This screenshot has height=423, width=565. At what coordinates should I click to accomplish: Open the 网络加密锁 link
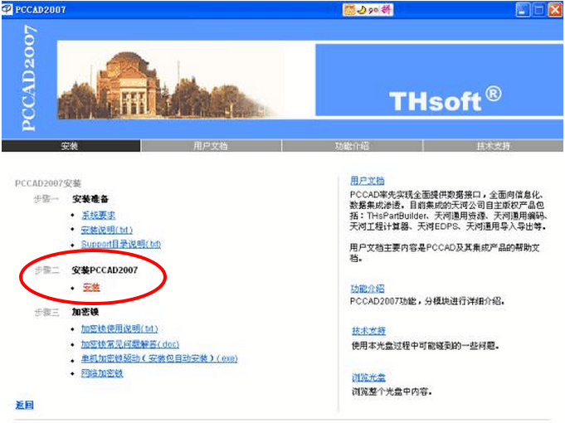click(x=102, y=373)
